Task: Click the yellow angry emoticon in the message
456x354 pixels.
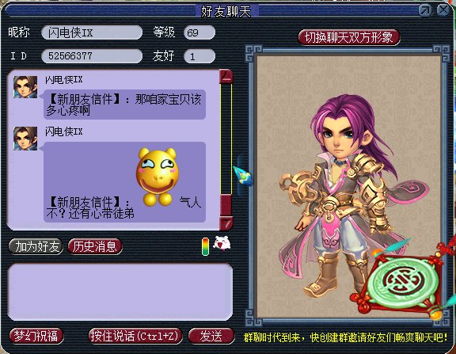Action: tap(158, 177)
